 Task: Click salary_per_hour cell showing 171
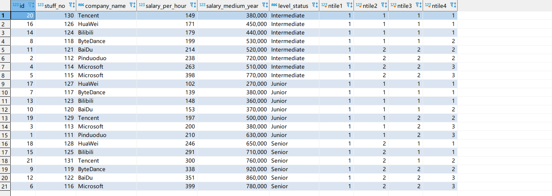(x=167, y=24)
